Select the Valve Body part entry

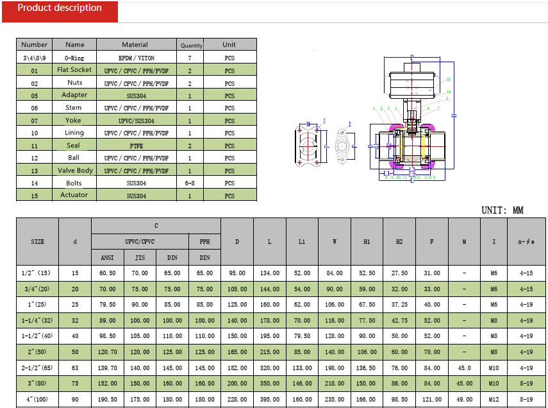click(74, 170)
